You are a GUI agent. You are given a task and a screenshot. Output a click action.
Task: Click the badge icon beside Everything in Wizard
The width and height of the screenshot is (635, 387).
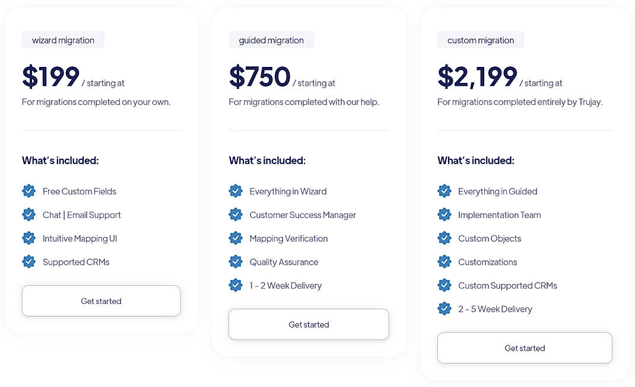point(236,191)
